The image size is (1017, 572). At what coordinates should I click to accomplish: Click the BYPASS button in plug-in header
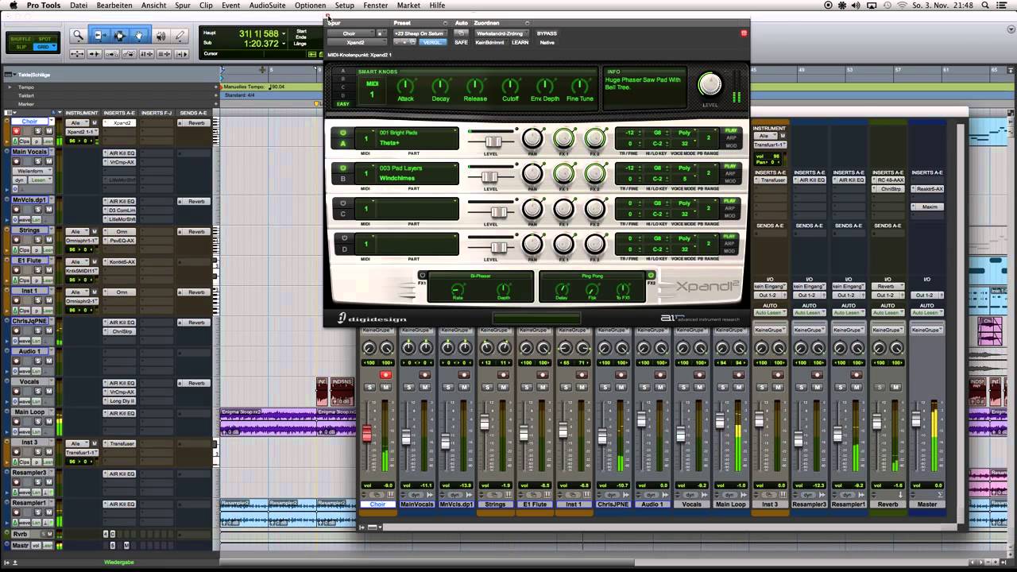point(547,33)
